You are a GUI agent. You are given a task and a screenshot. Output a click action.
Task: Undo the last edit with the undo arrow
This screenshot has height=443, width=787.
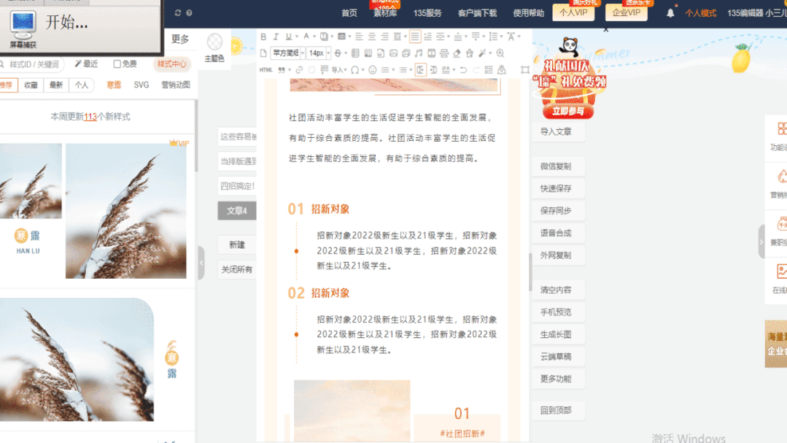pyautogui.click(x=463, y=70)
